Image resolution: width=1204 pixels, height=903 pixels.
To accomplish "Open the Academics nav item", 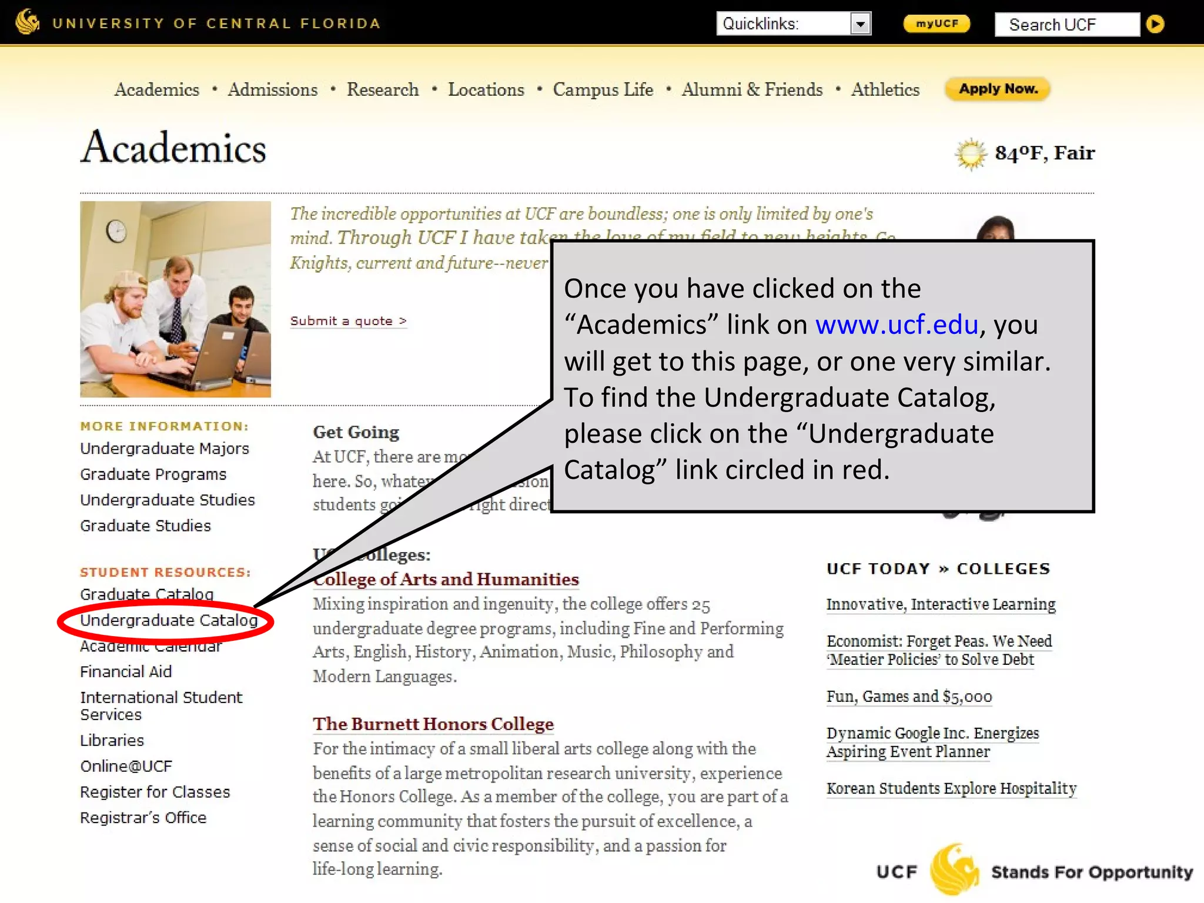I will (x=157, y=89).
